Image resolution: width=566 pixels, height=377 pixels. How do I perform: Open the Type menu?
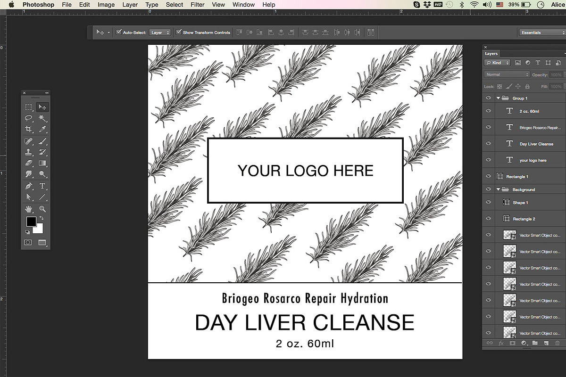tap(152, 5)
